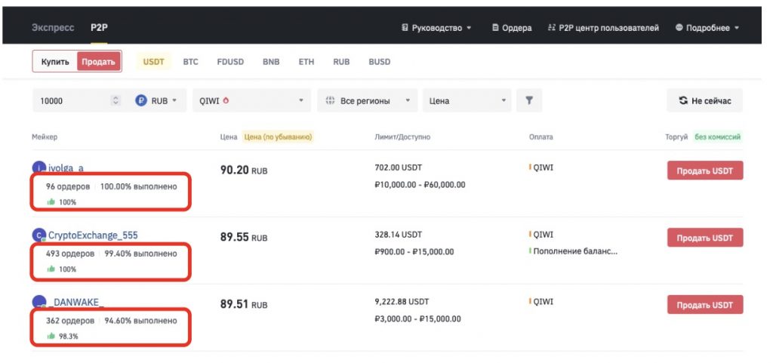Image resolution: width=773 pixels, height=363 pixels.
Task: Select the RUB coin tab
Action: [341, 62]
